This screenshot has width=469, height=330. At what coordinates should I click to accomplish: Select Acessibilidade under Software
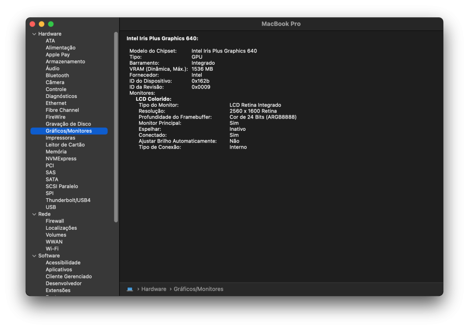(63, 263)
